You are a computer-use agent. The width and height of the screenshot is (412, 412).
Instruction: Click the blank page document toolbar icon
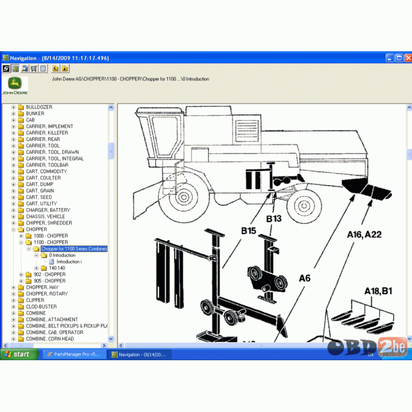pos(43,69)
